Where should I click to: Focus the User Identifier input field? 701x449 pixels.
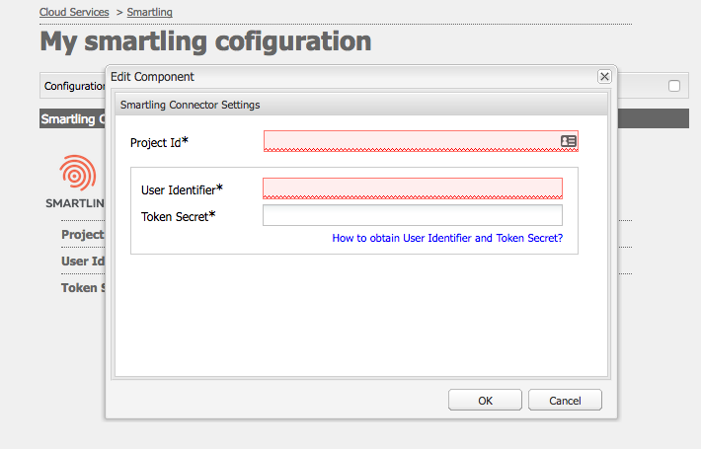pos(412,188)
